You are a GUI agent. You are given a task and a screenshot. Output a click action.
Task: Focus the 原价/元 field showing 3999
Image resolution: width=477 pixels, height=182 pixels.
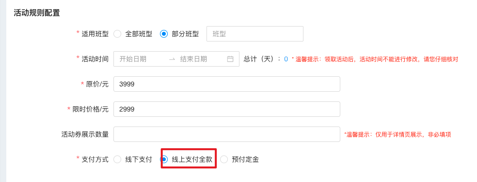pyautogui.click(x=227, y=84)
